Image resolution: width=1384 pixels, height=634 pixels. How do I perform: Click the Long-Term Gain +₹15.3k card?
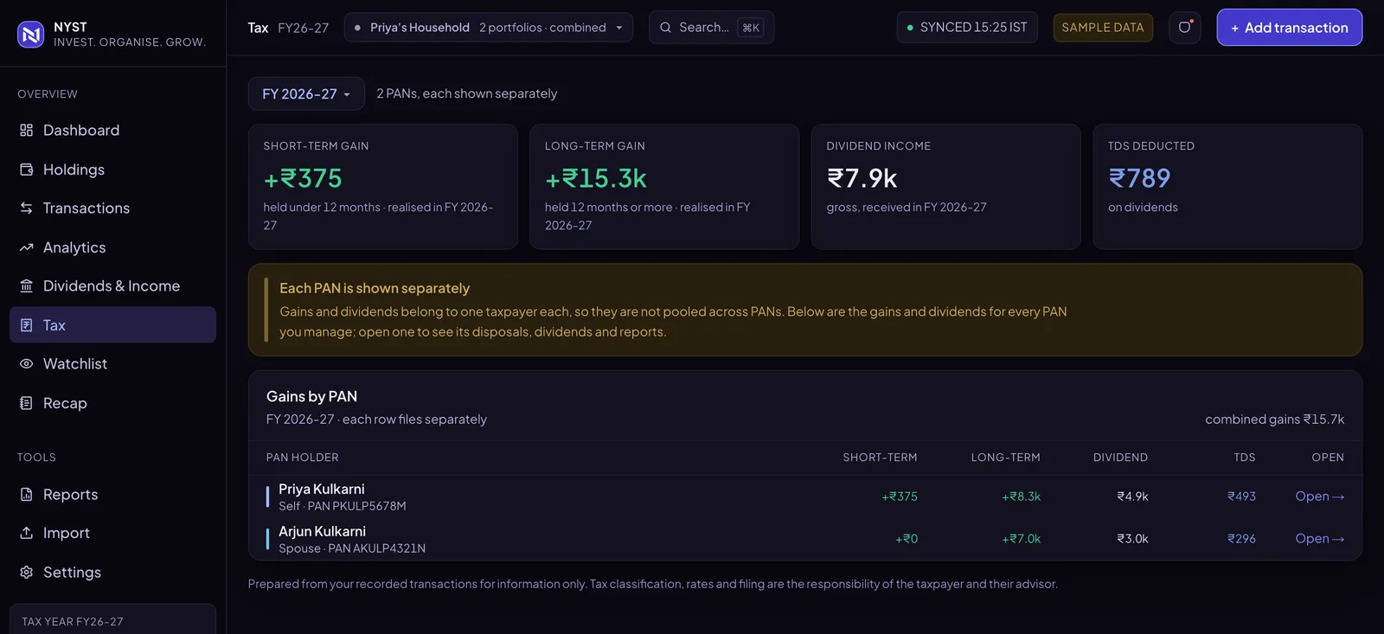pos(664,187)
